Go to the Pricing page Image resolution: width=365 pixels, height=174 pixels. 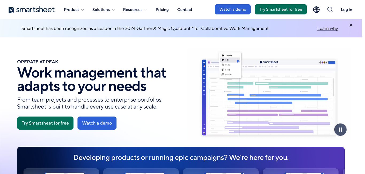tap(162, 10)
